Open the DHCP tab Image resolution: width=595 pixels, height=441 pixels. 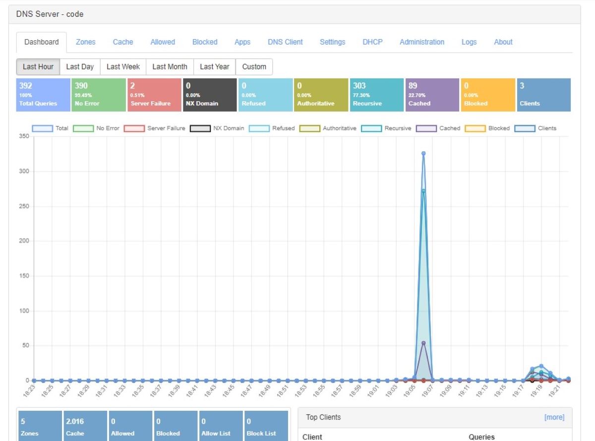click(372, 42)
